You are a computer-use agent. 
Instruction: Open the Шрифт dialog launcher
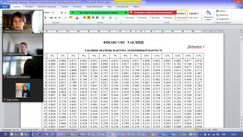coord(80,23)
